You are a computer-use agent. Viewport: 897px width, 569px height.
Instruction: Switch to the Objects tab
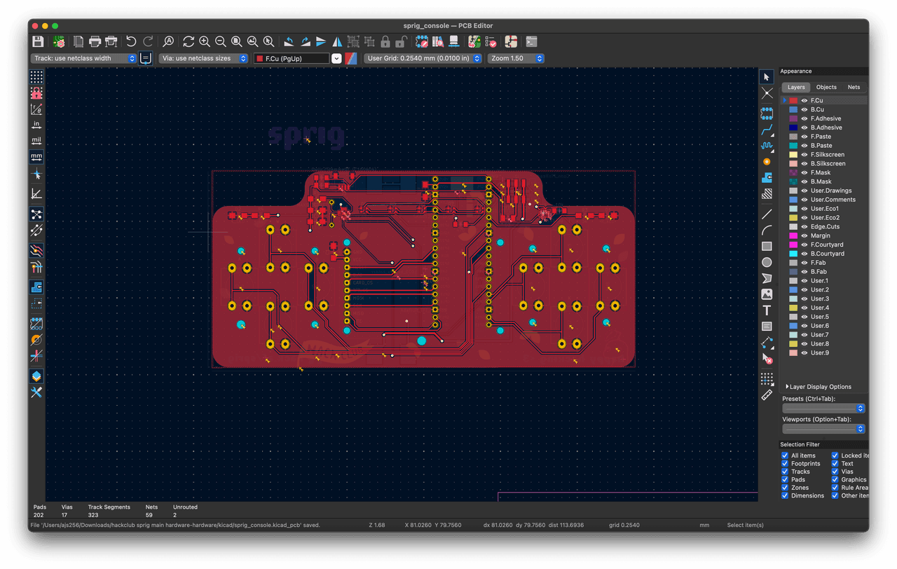(x=826, y=88)
